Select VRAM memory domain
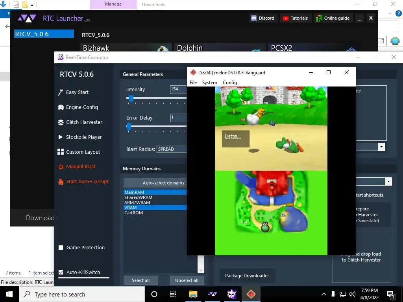 pos(155,208)
